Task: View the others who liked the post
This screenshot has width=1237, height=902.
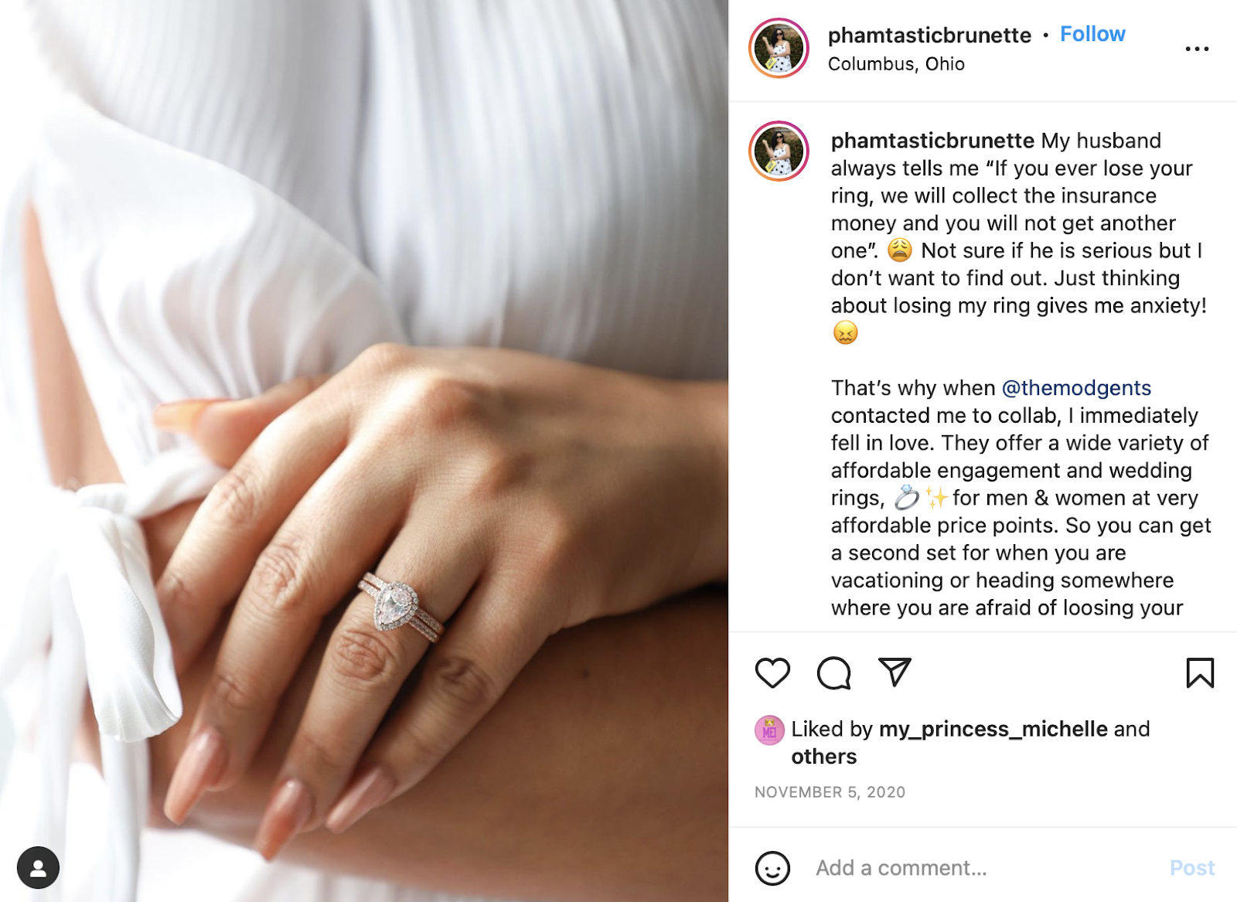Action: [824, 756]
